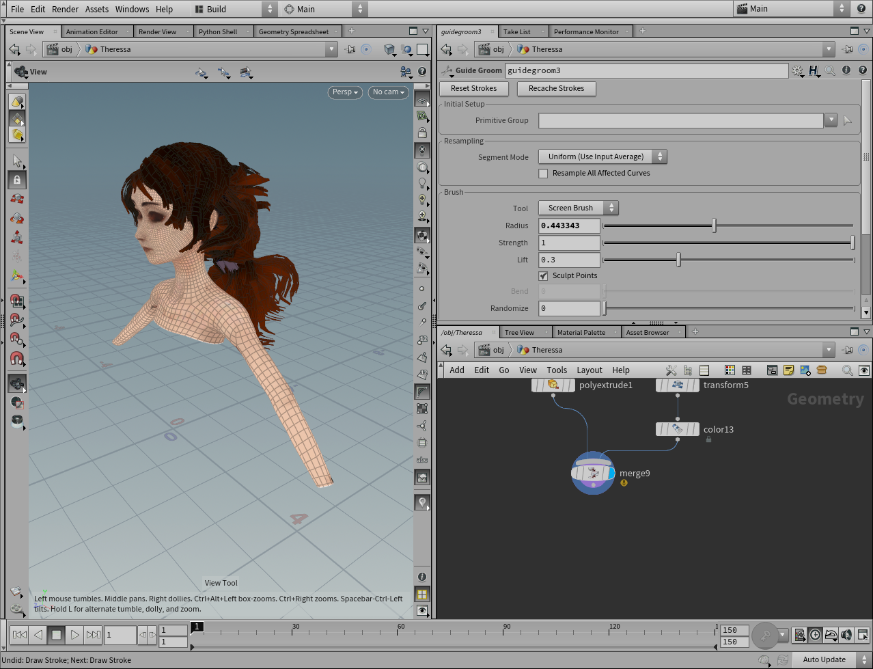Add a sticky note in network editor
The width and height of the screenshot is (873, 669).
[x=788, y=370]
